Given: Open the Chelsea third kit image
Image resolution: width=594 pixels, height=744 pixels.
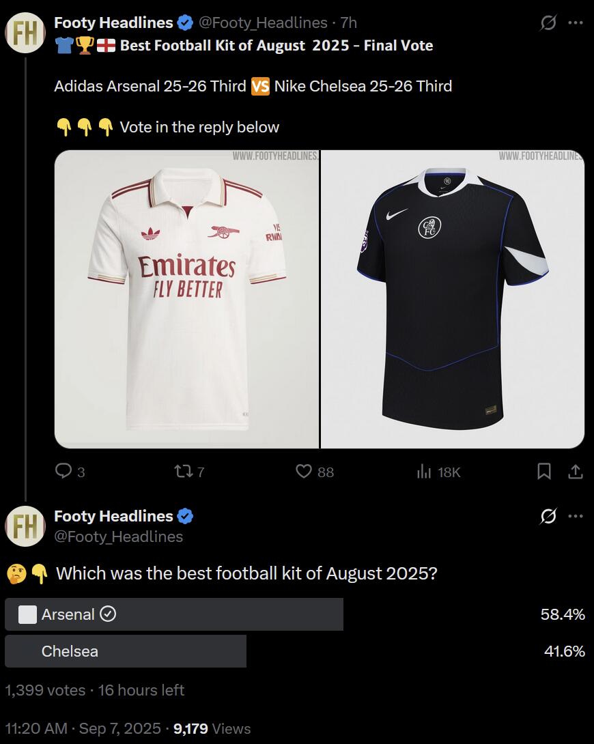Looking at the screenshot, I should [453, 299].
